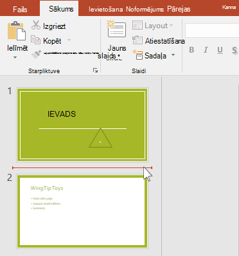The height and width of the screenshot is (256, 239).
Task: Click the Ielīmēt paste clipboard icon
Action: (x=17, y=31)
